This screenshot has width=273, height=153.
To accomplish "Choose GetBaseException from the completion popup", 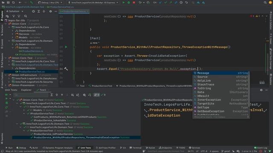I will [x=221, y=111].
